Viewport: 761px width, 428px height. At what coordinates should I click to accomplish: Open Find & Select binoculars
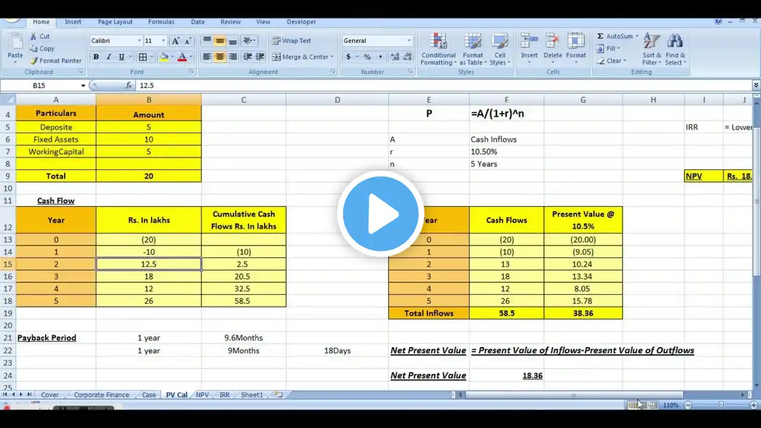(675, 49)
